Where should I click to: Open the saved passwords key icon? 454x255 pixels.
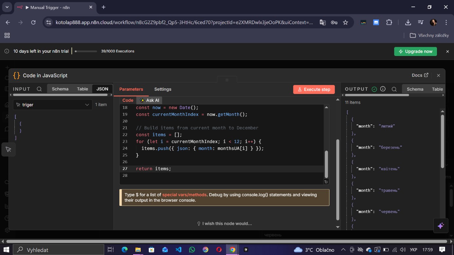click(334, 22)
